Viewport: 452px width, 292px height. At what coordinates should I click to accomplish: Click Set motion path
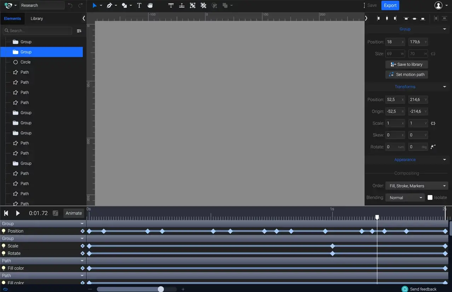pyautogui.click(x=407, y=75)
